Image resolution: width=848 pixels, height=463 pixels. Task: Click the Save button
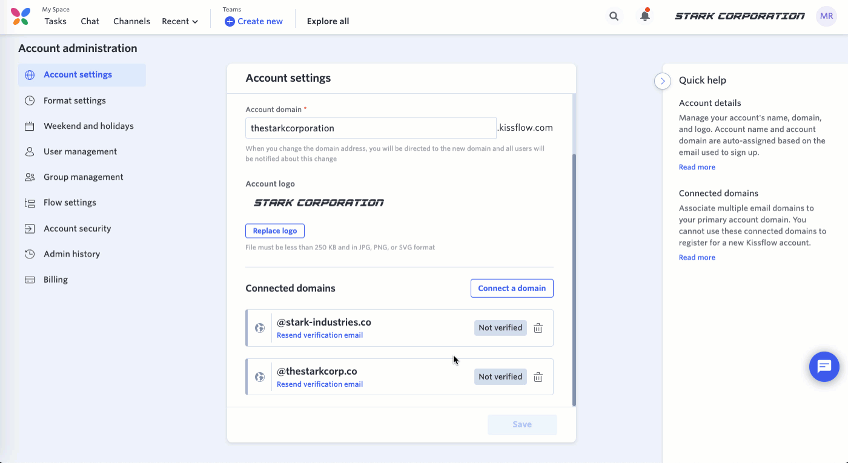(522, 425)
